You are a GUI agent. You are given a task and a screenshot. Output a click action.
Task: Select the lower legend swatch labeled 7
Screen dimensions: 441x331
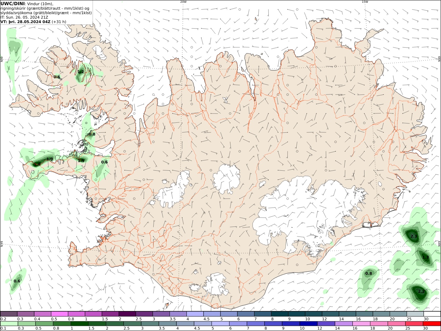coord(256,323)
